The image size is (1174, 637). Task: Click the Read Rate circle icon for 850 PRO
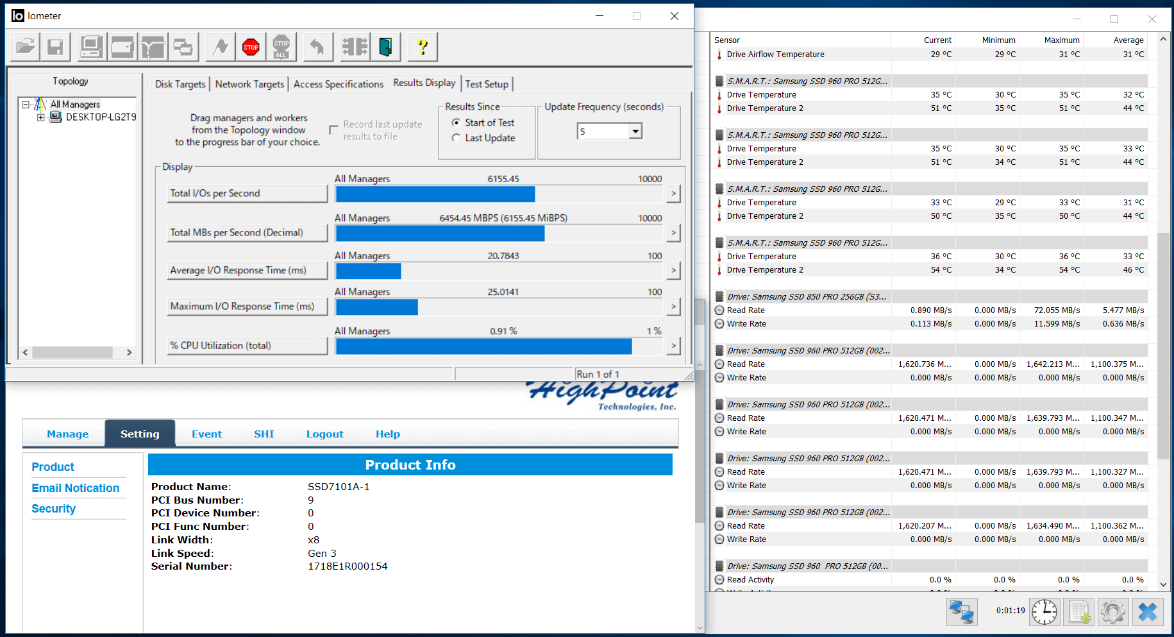719,310
